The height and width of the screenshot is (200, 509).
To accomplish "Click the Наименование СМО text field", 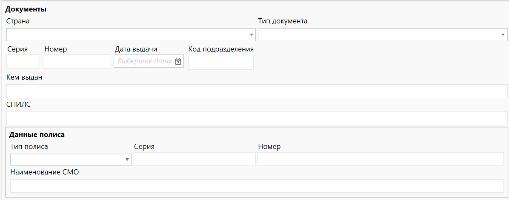I will point(257,186).
